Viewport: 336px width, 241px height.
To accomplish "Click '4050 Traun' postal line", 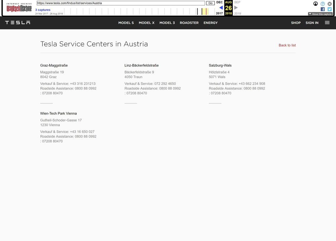I will (133, 77).
